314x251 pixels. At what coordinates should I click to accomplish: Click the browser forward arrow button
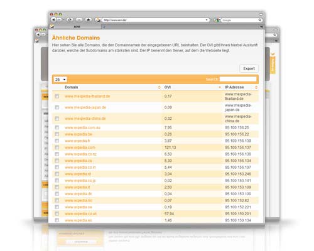[x=60, y=19]
